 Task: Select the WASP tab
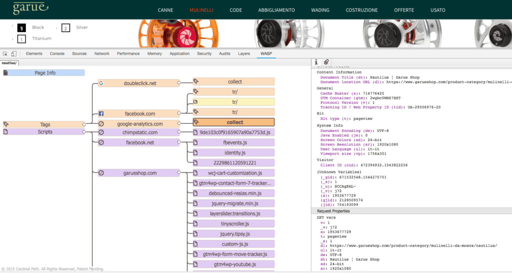266,53
